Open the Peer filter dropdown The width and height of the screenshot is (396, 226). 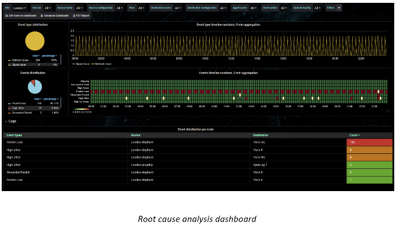coord(141,8)
